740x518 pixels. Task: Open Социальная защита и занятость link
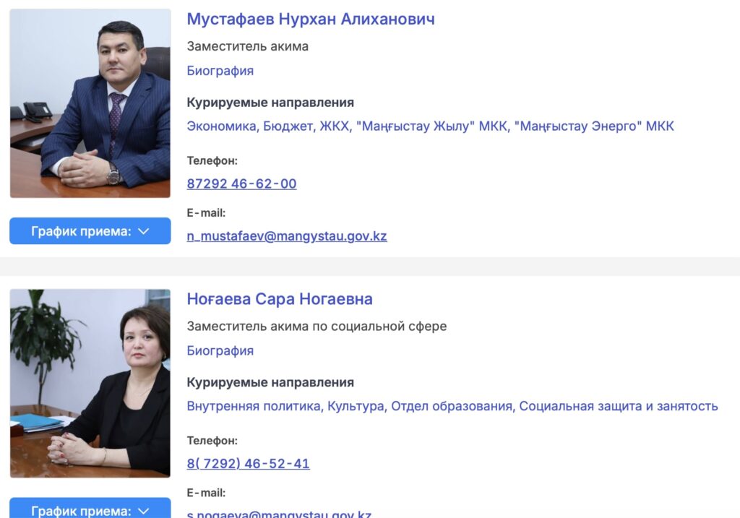pyautogui.click(x=619, y=406)
